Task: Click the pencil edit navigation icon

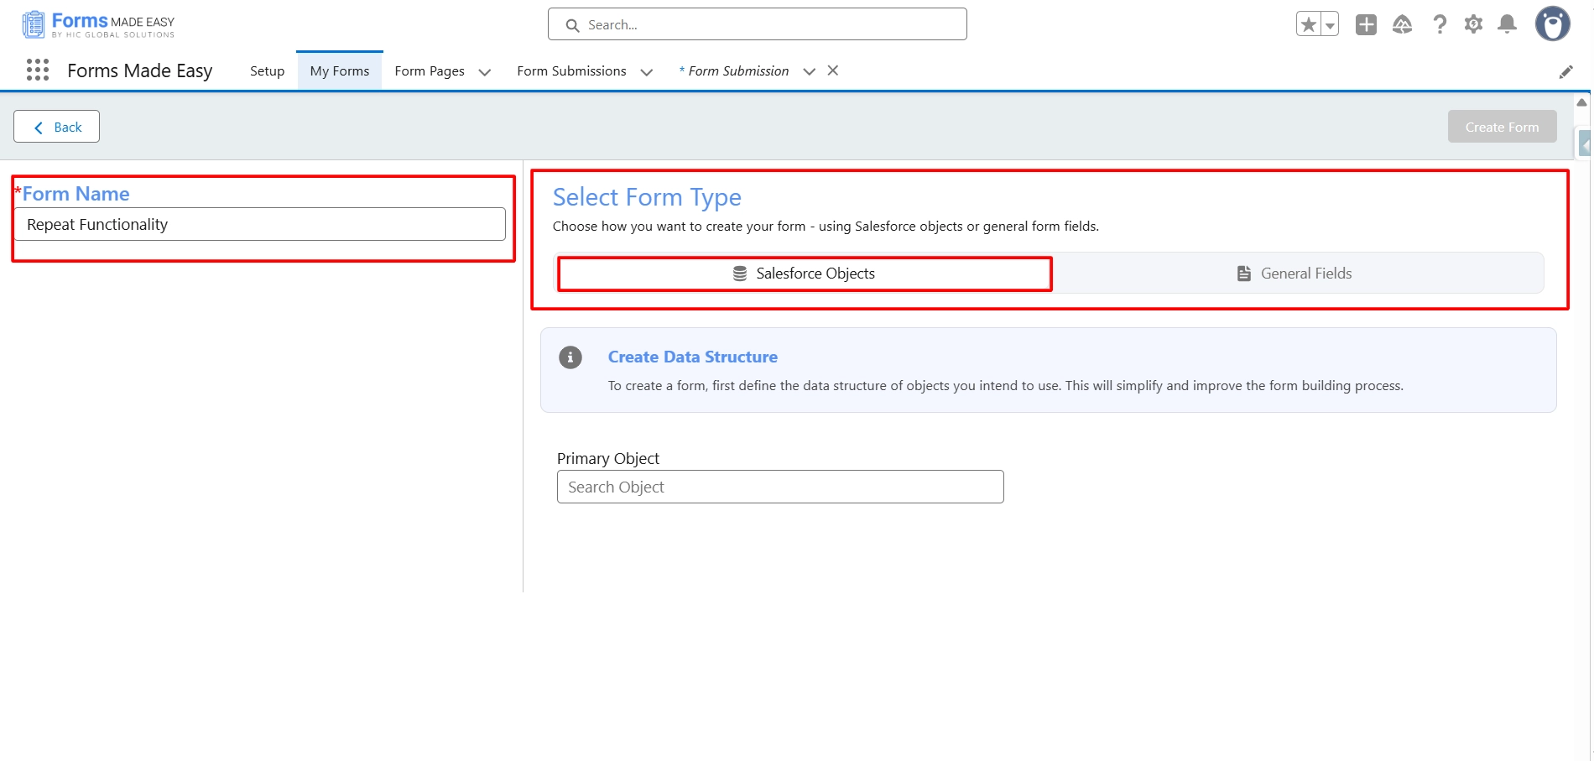Action: (1565, 72)
